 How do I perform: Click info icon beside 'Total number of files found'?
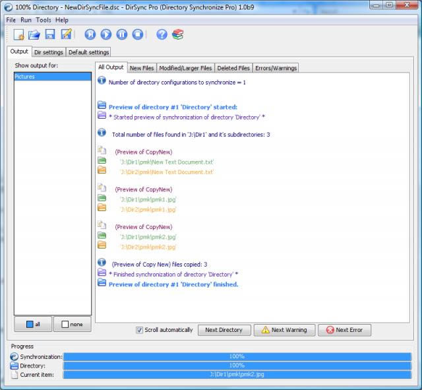click(x=102, y=132)
